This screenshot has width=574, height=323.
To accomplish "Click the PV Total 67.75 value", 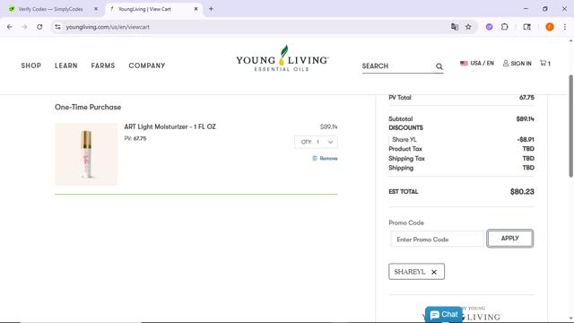I will click(526, 98).
